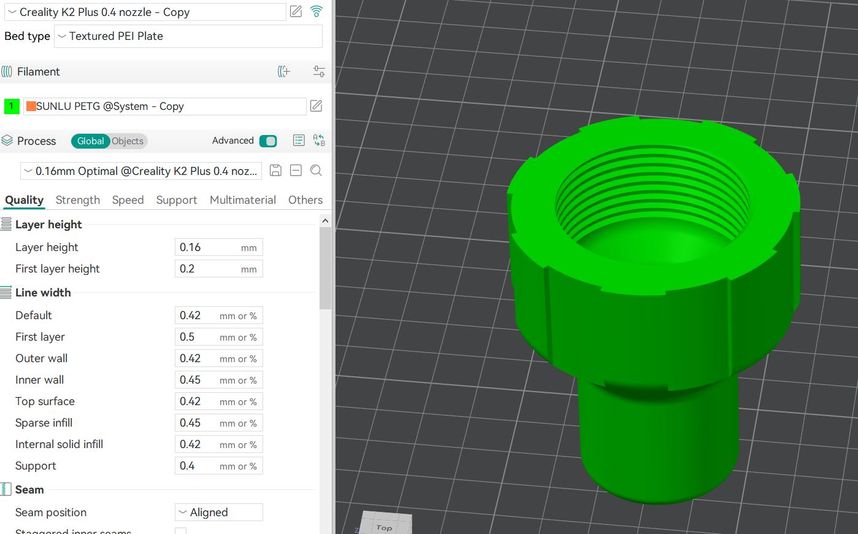Click the Sparse infill line width field

(219, 423)
